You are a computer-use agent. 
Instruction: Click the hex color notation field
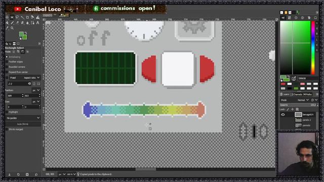tap(308, 78)
